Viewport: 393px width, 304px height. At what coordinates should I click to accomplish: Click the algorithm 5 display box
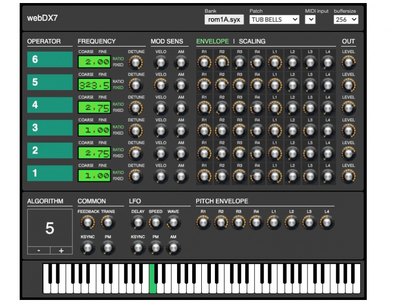[x=50, y=227]
